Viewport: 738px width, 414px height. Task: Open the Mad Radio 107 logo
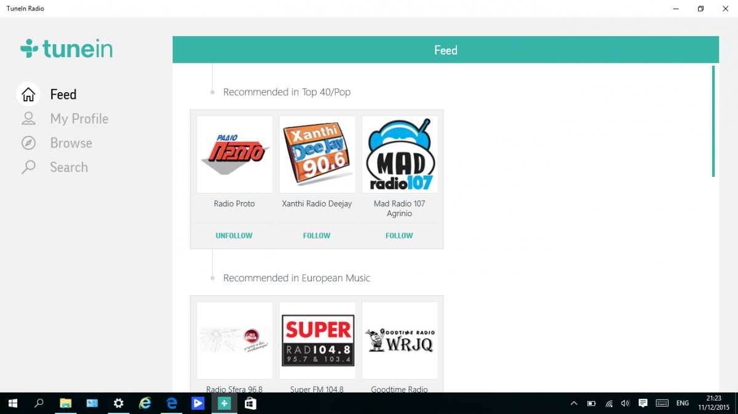pos(400,155)
